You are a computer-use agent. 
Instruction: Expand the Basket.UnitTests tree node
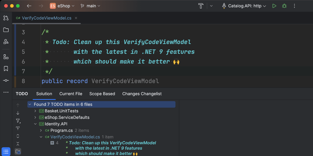click(x=35, y=111)
